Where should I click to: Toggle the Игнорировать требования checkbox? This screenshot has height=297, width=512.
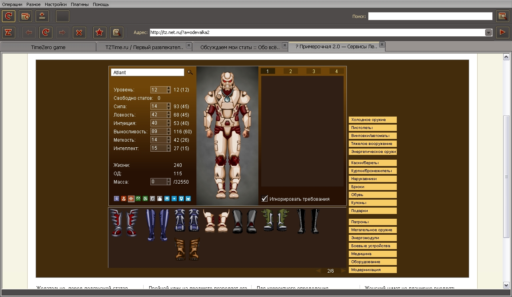tap(264, 198)
